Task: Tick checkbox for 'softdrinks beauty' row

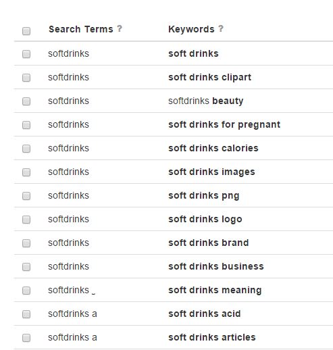Action: point(26,101)
